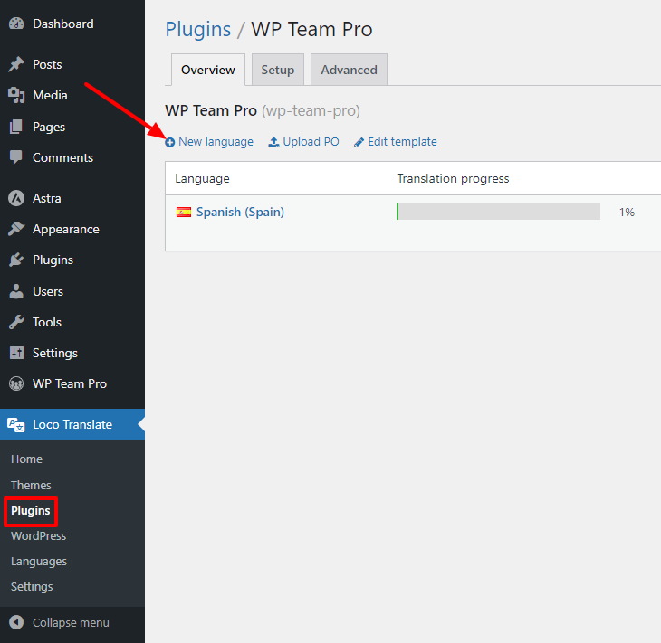Viewport: 661px width, 643px height.
Task: Click the Collapse menu arrow icon
Action: (x=16, y=622)
